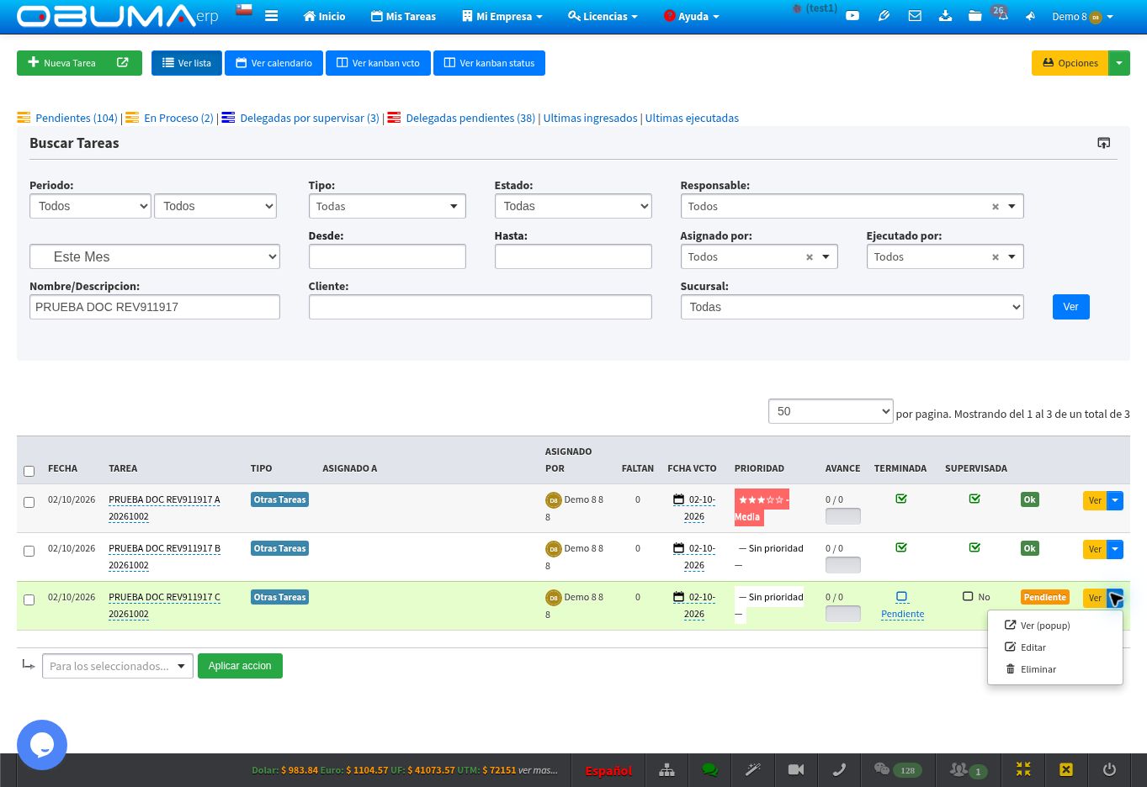
Task: Open the page size dropdown showing 50
Action: pyautogui.click(x=831, y=411)
